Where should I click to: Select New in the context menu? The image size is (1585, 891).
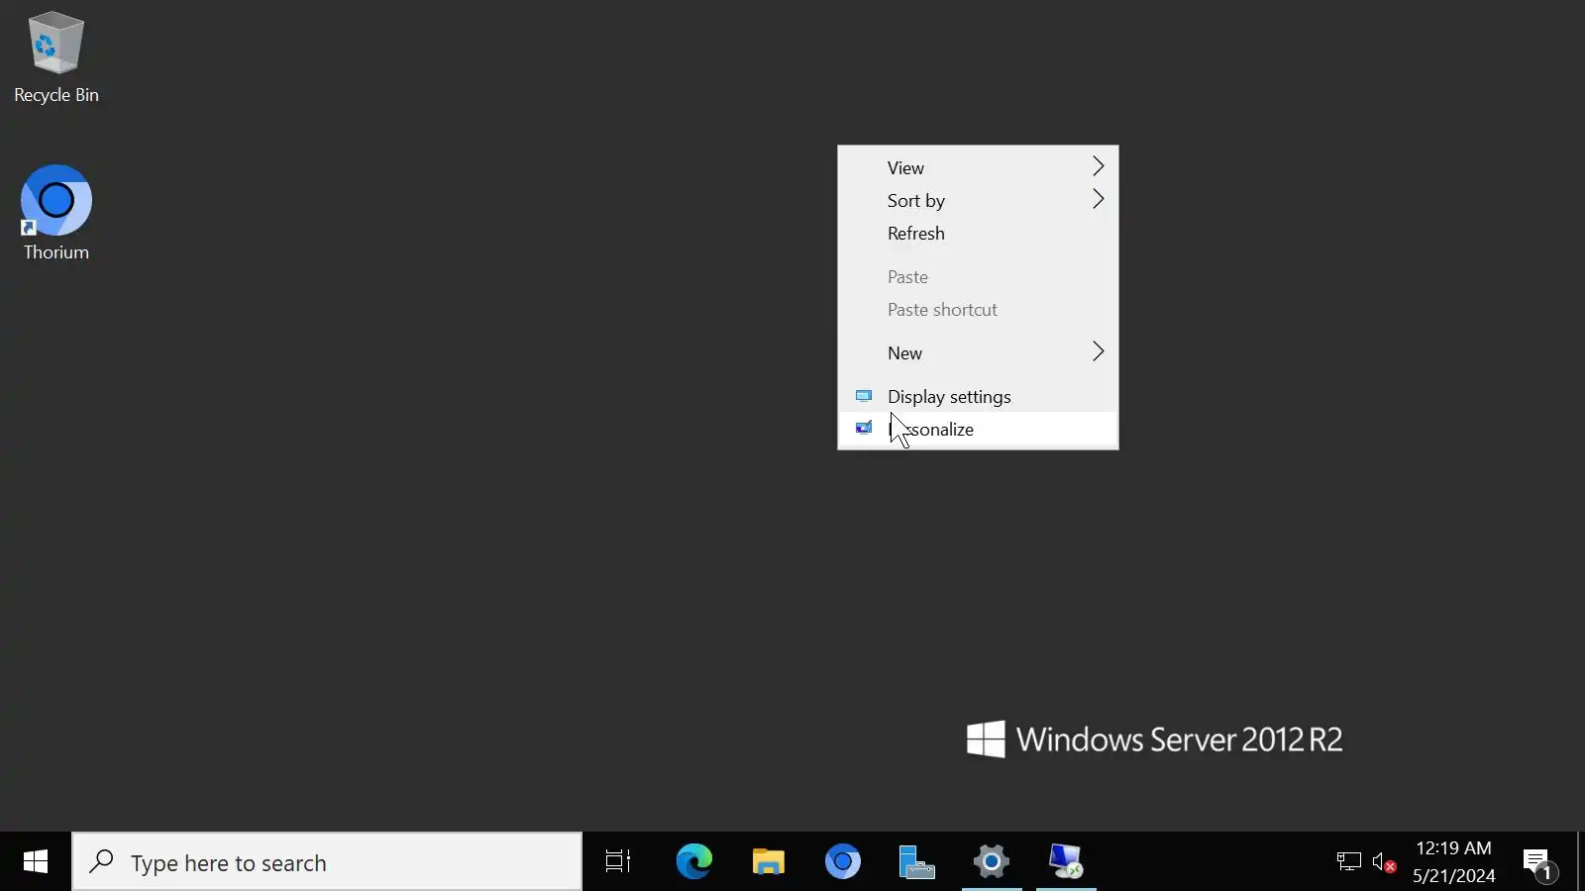click(978, 352)
